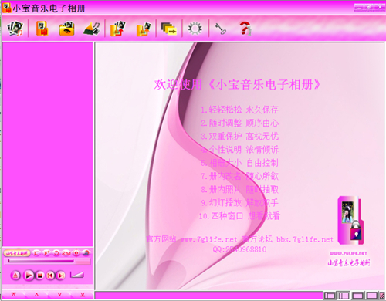Click the eject open-file player button
Screen dimensions: 386x301
[15, 276]
